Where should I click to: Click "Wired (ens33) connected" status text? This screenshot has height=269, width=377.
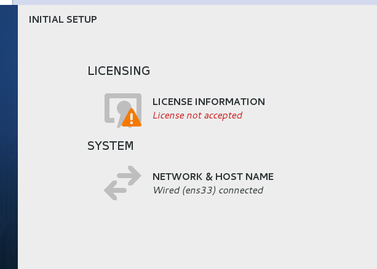coord(207,190)
